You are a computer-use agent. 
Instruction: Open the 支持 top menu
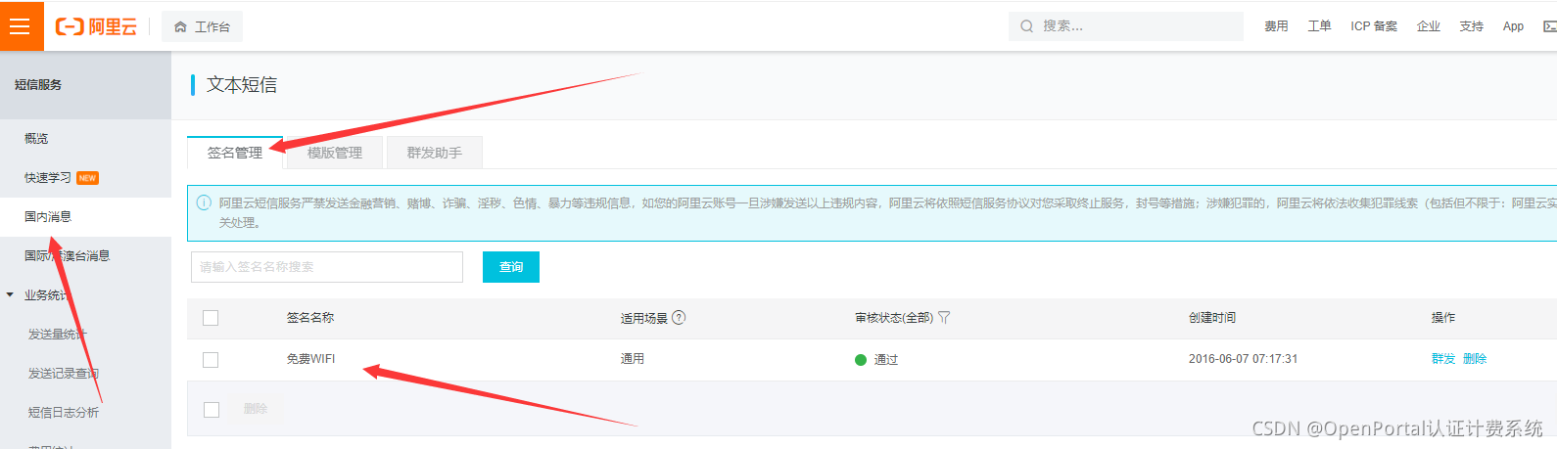pyautogui.click(x=1472, y=26)
